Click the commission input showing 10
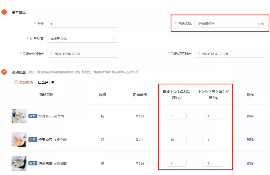The height and width of the screenshot is (175, 270). (x=177, y=140)
